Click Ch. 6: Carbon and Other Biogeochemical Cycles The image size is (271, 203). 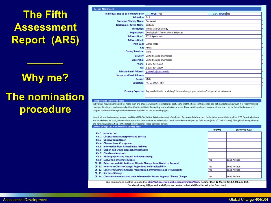(122, 150)
